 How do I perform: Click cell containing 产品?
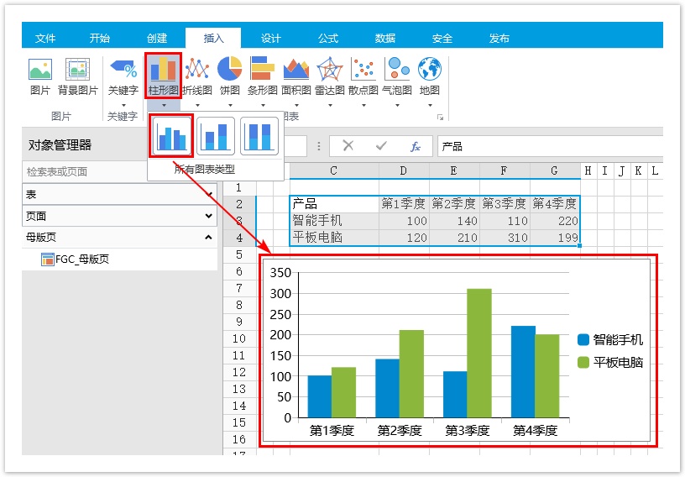point(334,204)
